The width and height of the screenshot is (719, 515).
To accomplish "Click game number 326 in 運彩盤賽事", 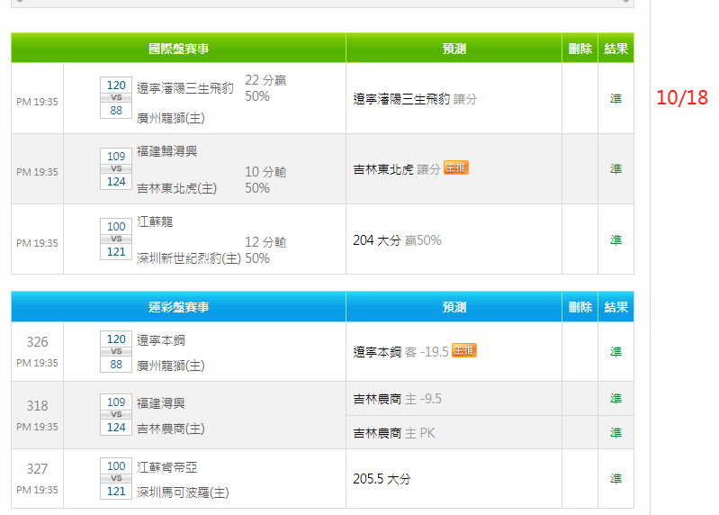I will [37, 342].
